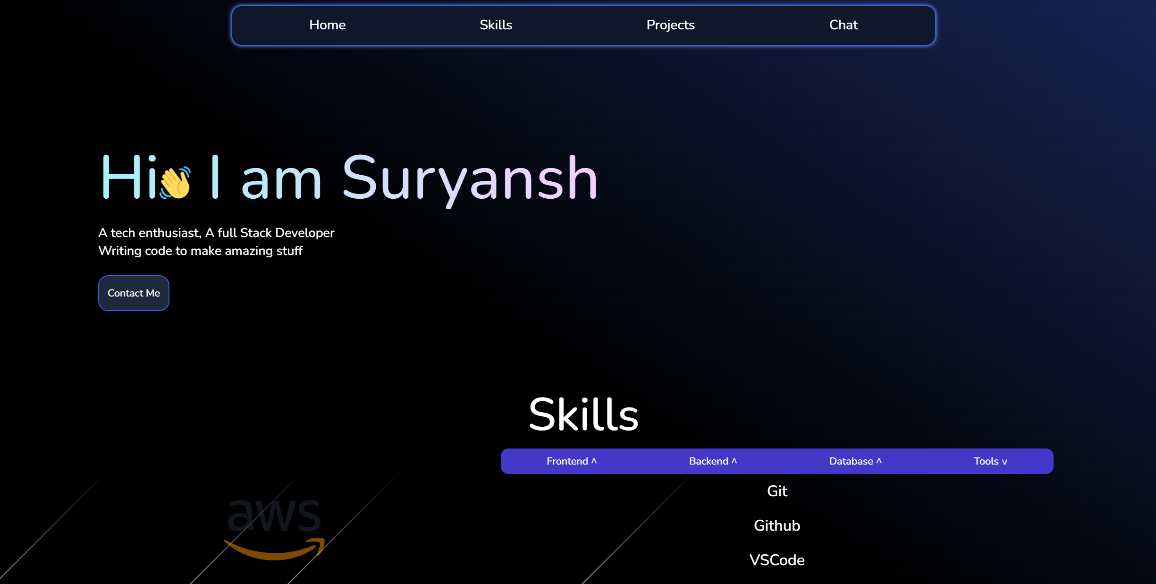The image size is (1156, 584).
Task: Collapse the Tools skills category
Action: (990, 461)
